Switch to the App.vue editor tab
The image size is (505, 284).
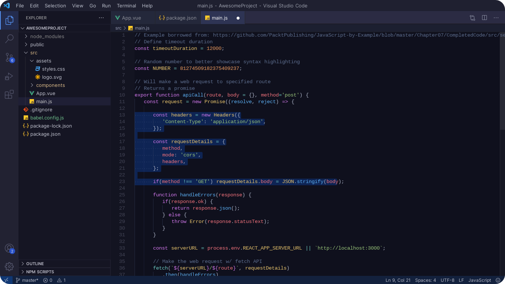coord(133,18)
